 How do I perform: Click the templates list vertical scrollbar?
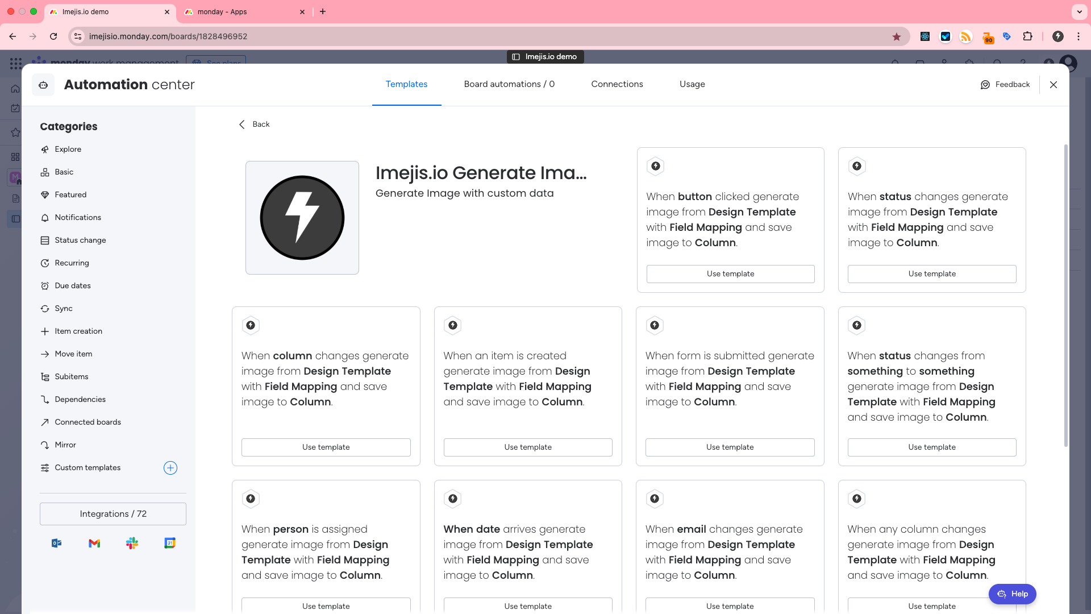point(1066,296)
